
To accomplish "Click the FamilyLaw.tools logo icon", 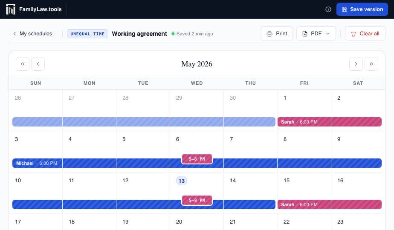I will click(11, 9).
